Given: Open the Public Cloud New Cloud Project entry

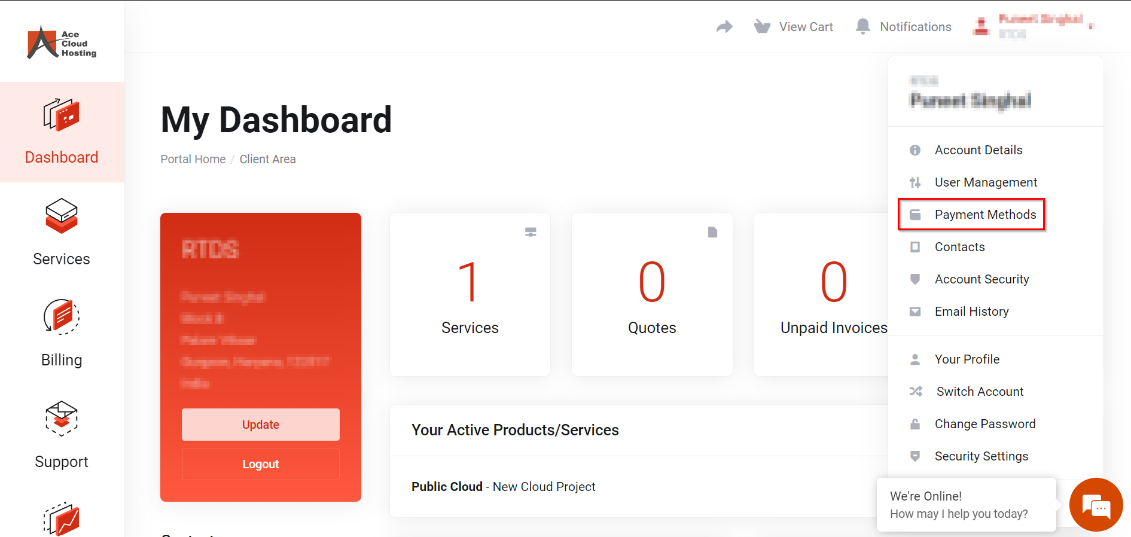Looking at the screenshot, I should pyautogui.click(x=503, y=487).
